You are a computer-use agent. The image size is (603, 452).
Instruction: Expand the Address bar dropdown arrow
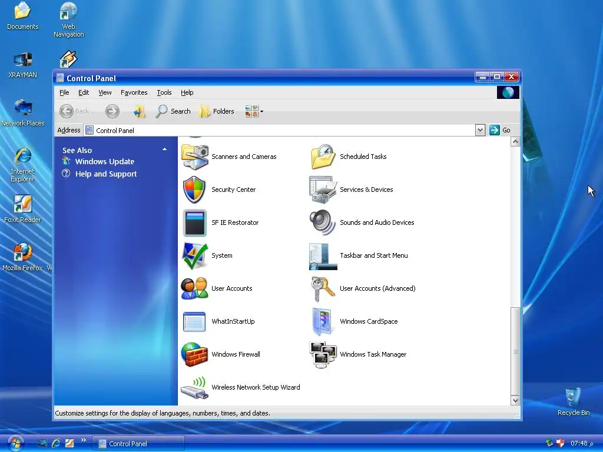480,130
